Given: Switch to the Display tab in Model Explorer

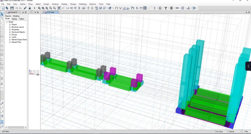Looking at the screenshot, I should coord(14,19).
